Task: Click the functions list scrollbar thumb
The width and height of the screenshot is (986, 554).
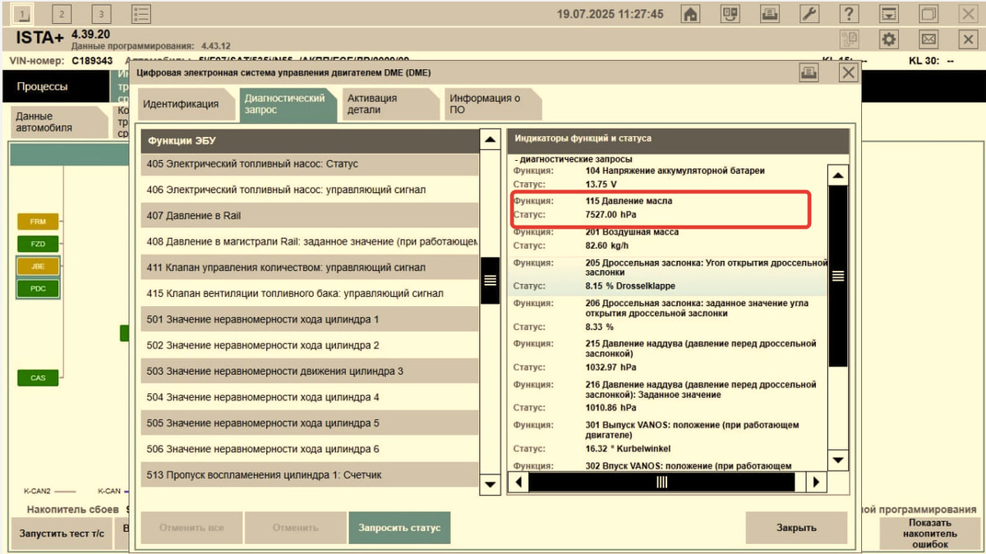Action: (x=490, y=280)
